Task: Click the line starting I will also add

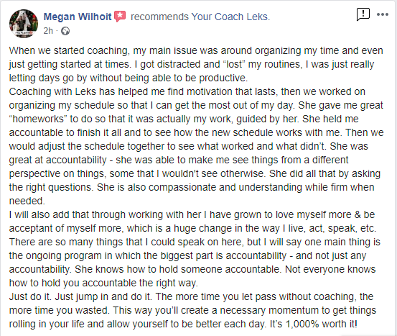Action: click(192, 214)
